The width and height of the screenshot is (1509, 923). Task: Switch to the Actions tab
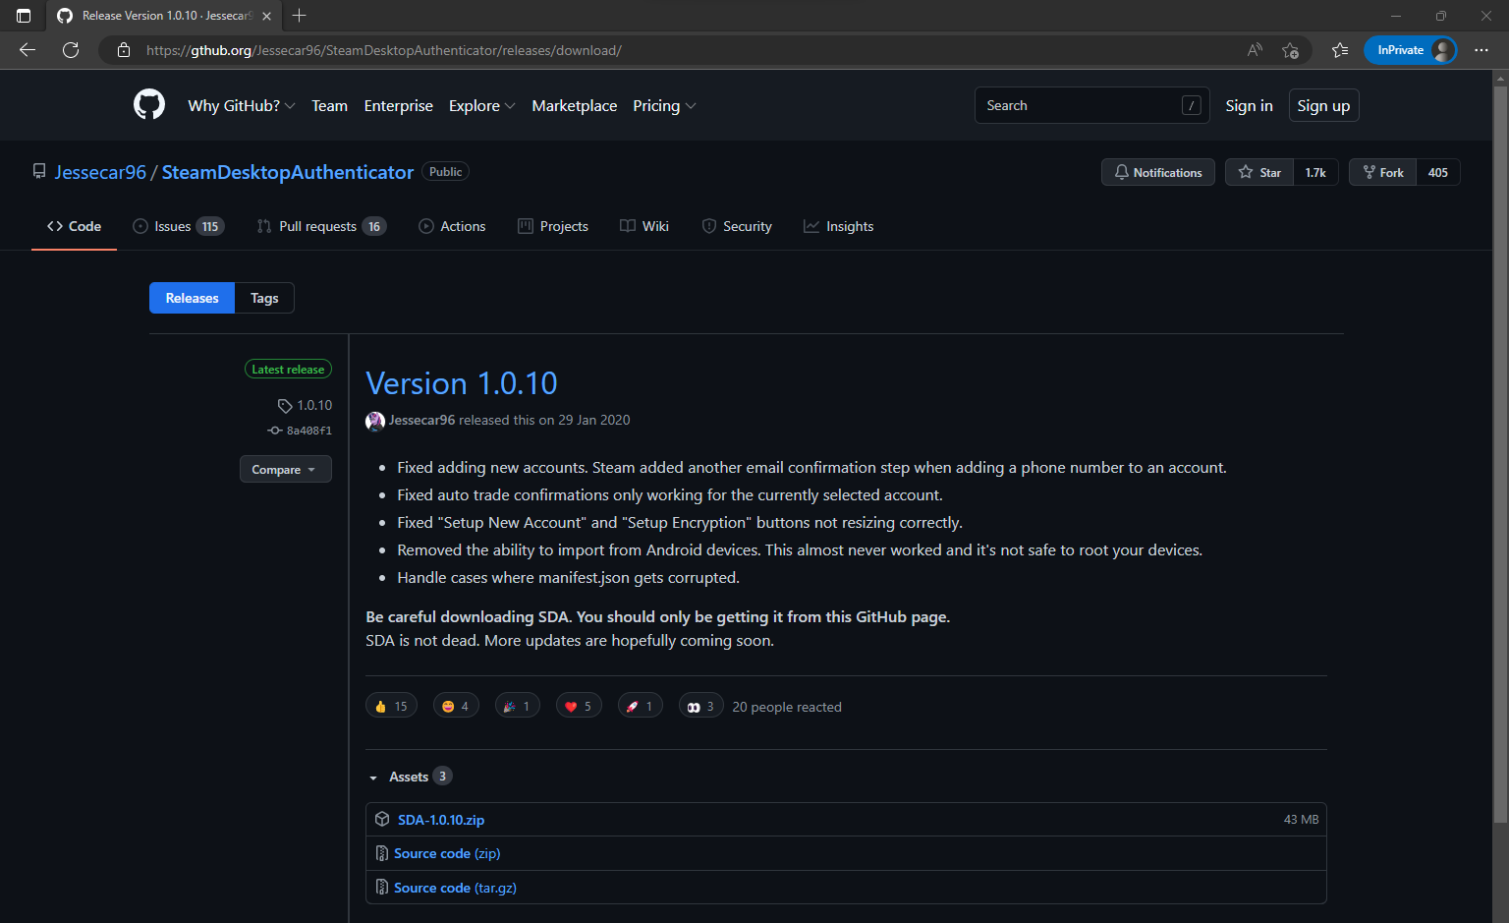point(452,226)
